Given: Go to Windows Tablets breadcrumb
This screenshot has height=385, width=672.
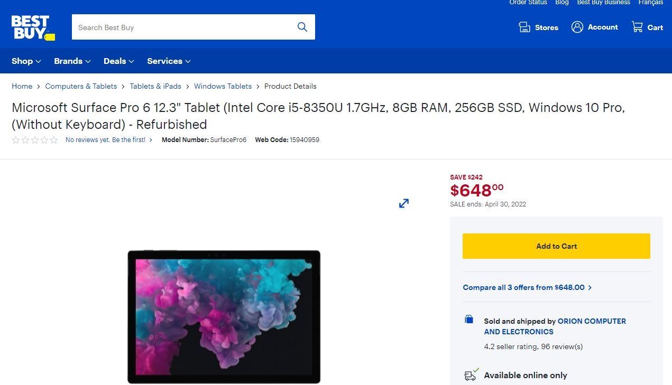Looking at the screenshot, I should tap(223, 86).
